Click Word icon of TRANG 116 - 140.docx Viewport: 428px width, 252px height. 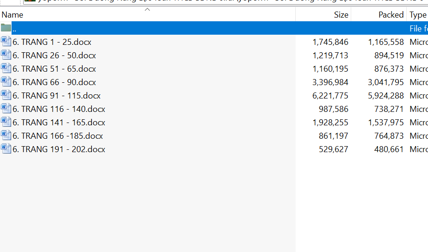point(6,109)
